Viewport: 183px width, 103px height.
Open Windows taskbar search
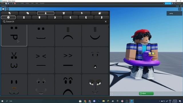coord(7,101)
